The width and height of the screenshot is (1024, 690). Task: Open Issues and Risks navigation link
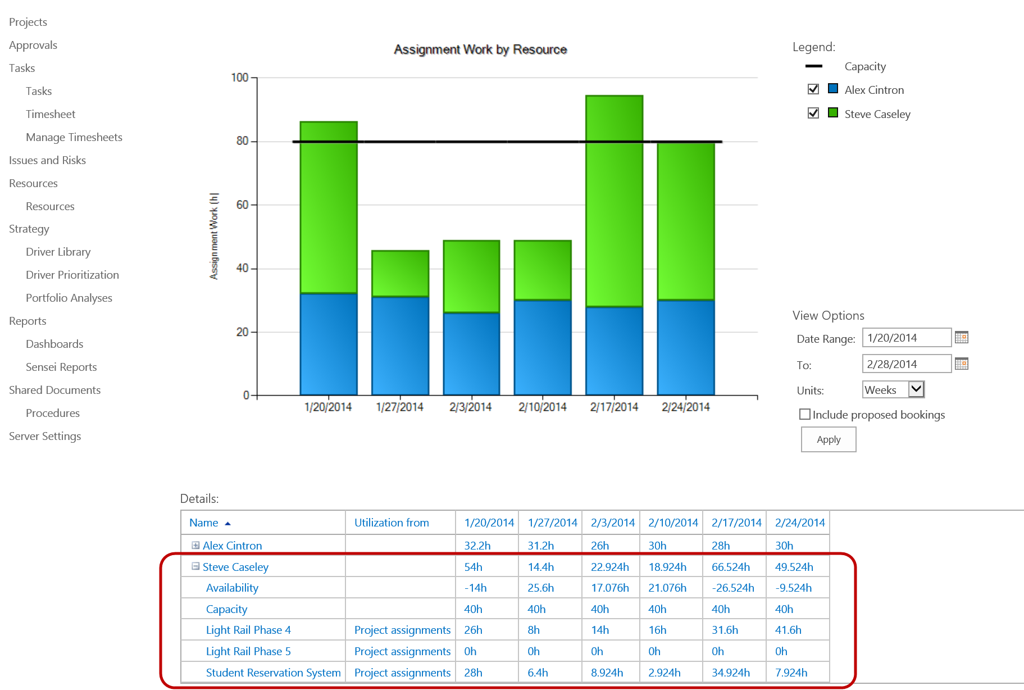(x=47, y=160)
